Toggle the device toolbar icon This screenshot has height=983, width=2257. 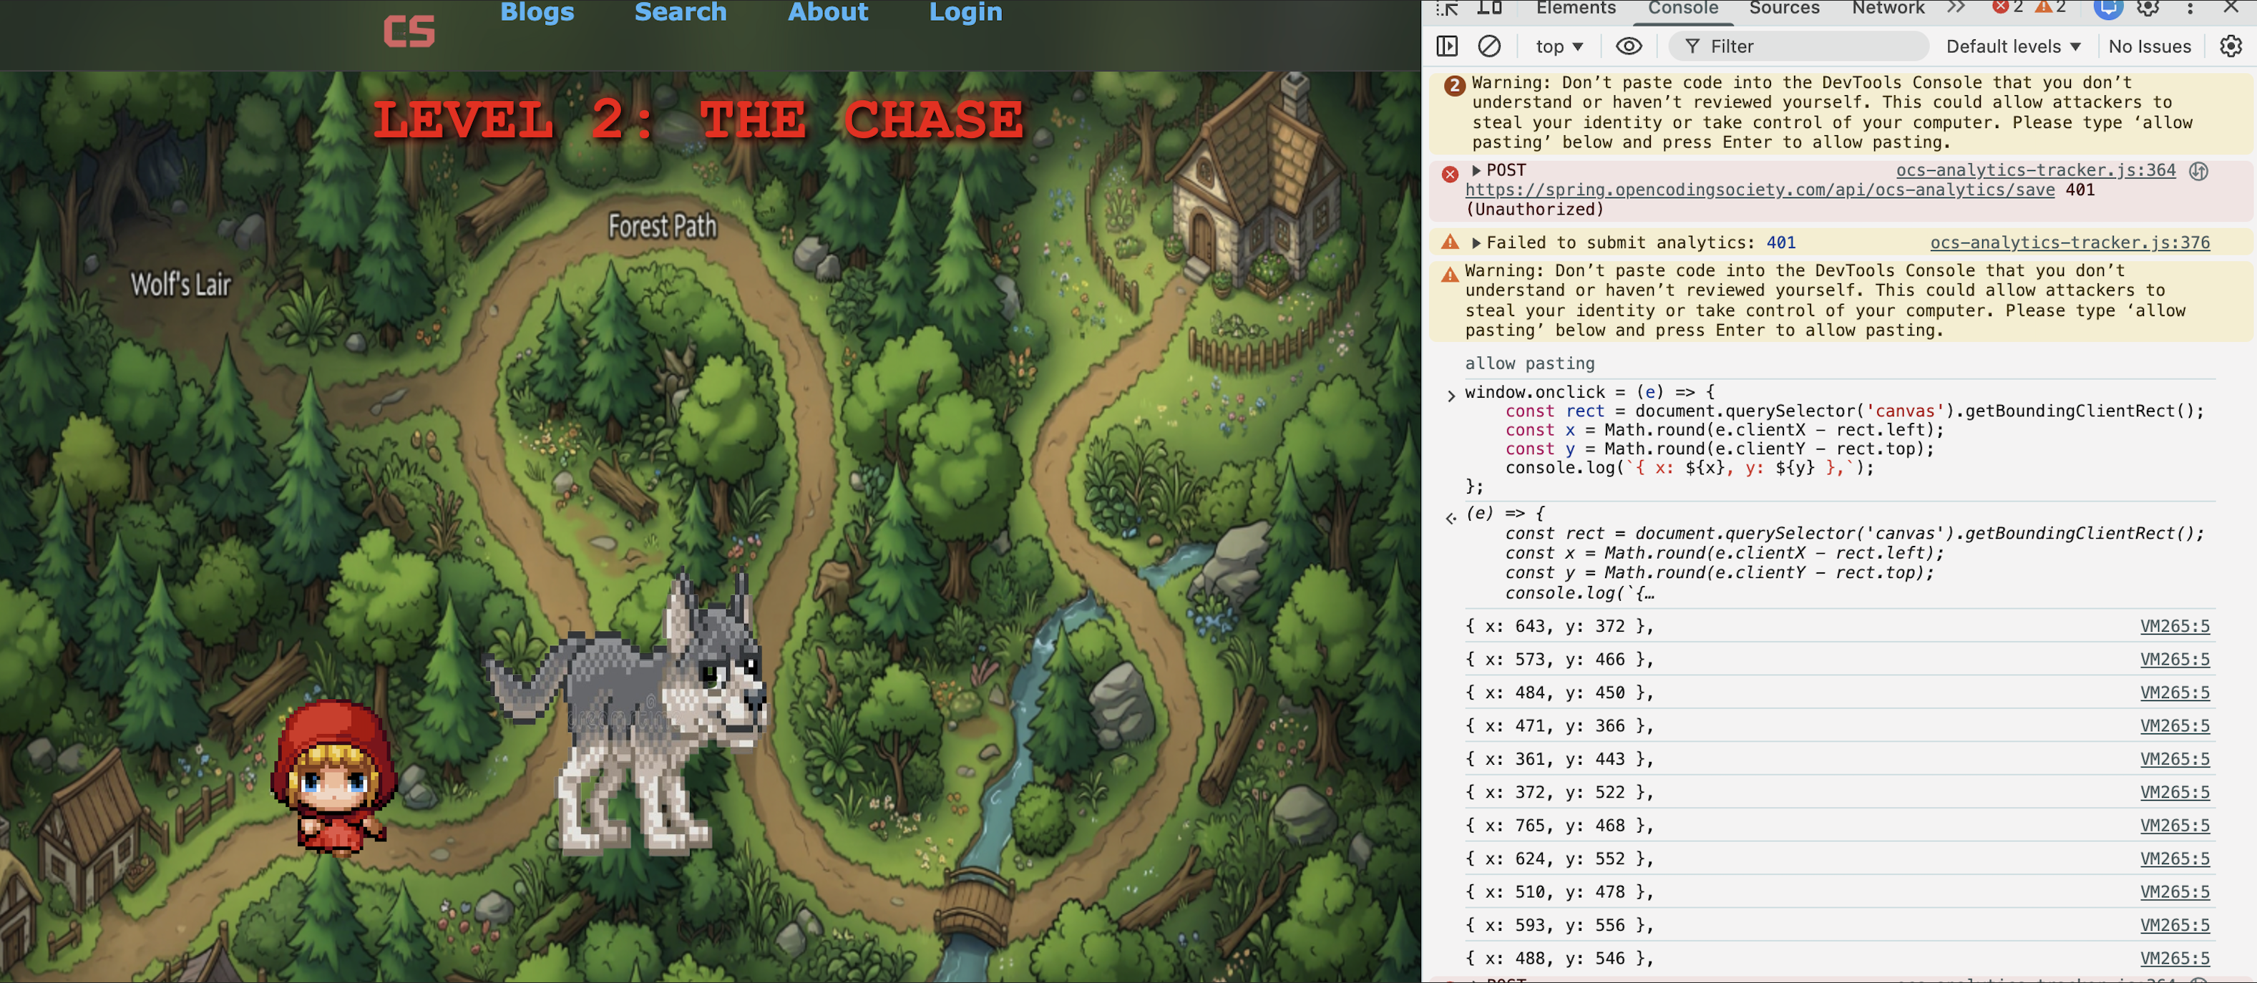pos(1489,8)
